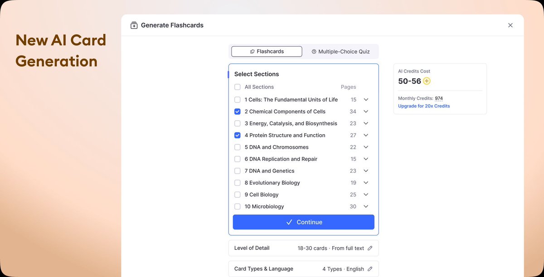Image resolution: width=544 pixels, height=277 pixels.
Task: Switch to the Multiple-Choice Quiz tab
Action: (x=340, y=52)
